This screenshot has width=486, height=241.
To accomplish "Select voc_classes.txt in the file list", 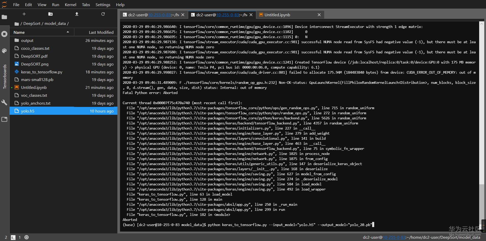I will tap(63, 95).
